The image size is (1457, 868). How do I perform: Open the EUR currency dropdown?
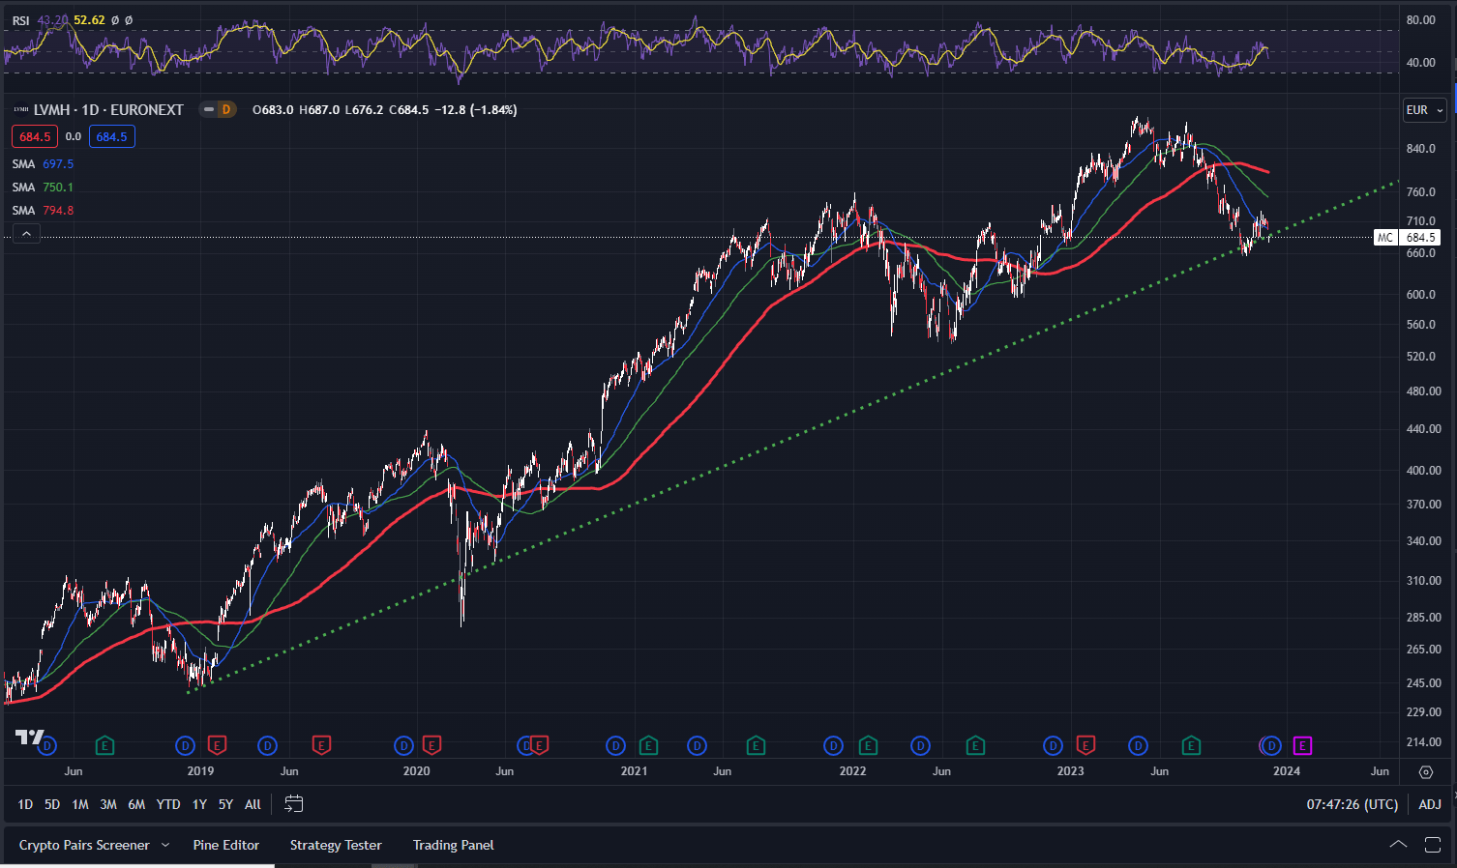1424,110
